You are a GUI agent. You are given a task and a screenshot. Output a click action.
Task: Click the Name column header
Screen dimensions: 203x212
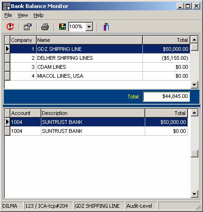(89, 40)
